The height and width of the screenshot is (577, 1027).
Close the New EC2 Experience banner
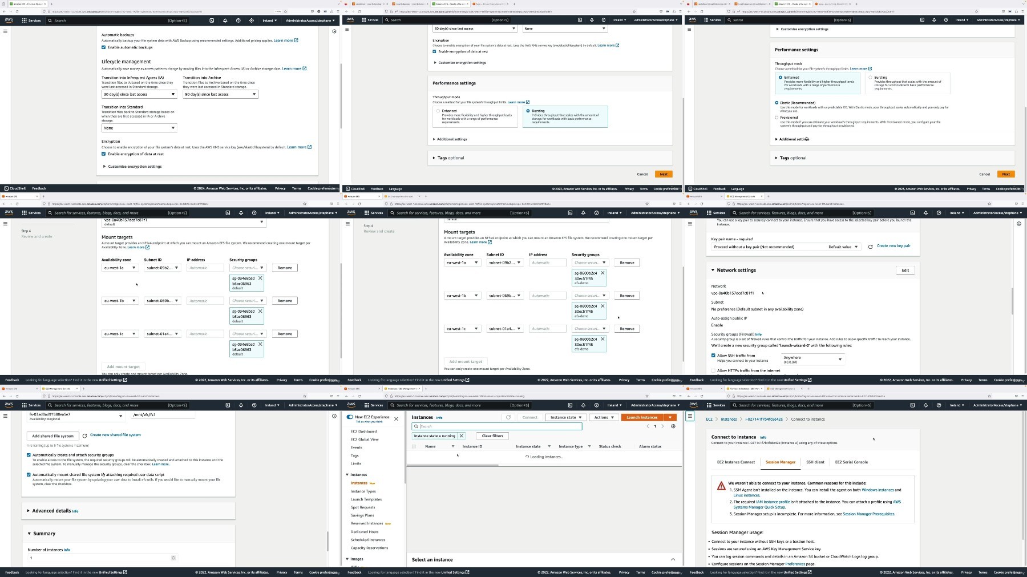click(396, 419)
